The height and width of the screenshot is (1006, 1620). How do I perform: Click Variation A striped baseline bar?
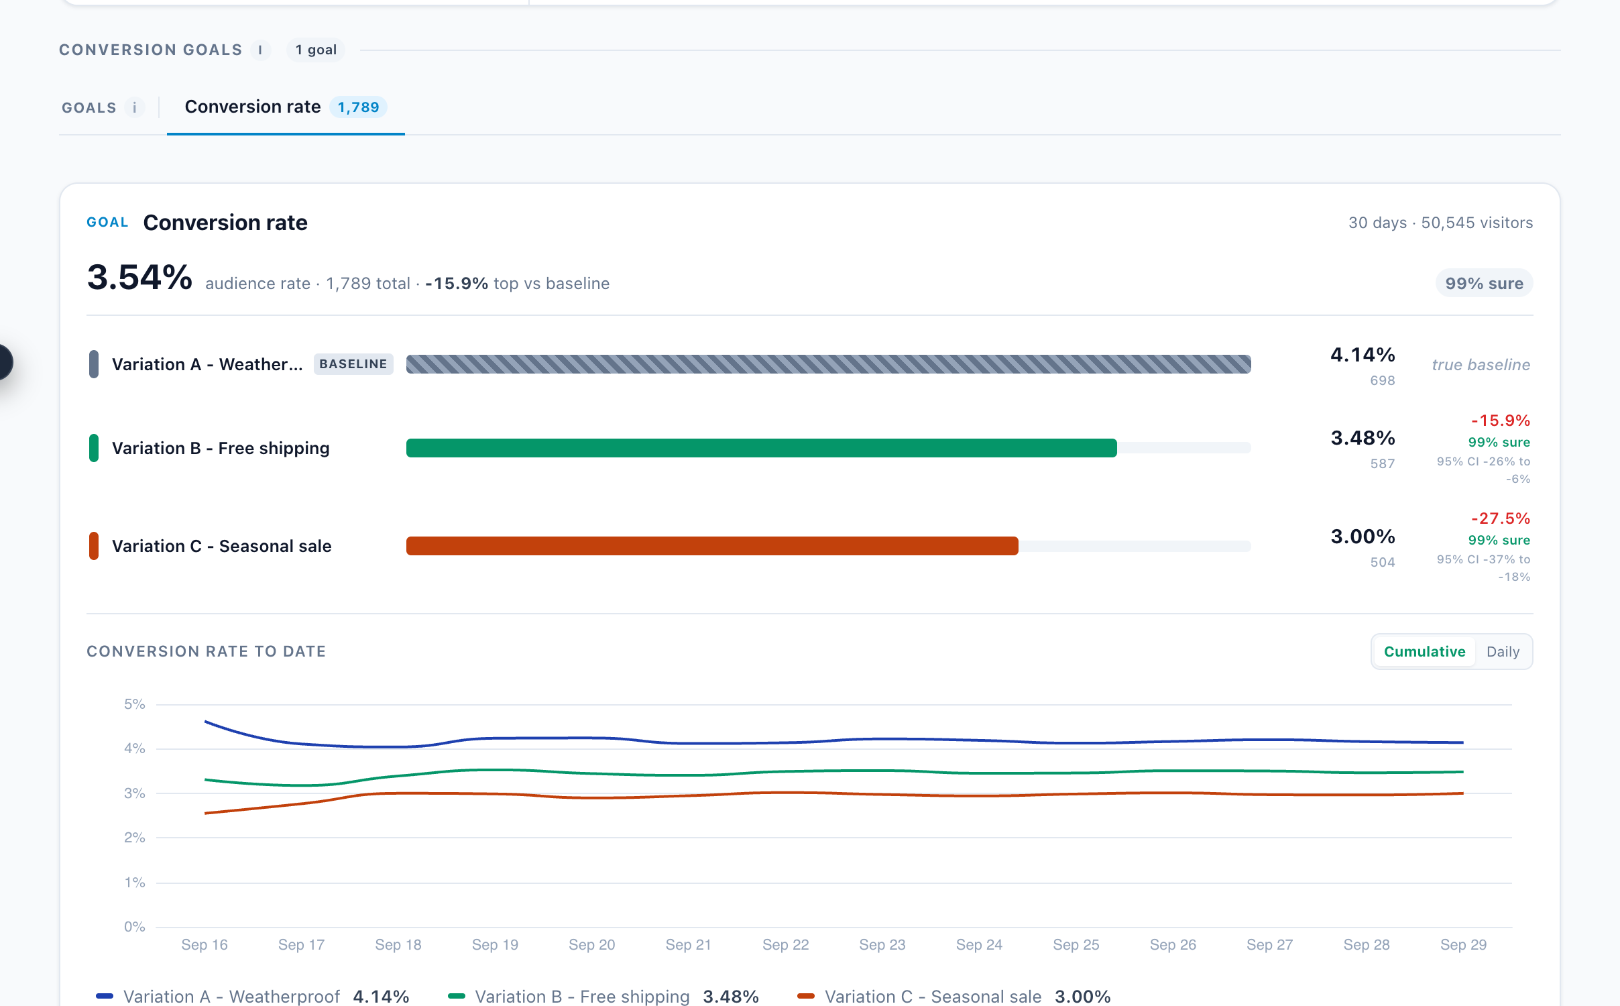(829, 364)
